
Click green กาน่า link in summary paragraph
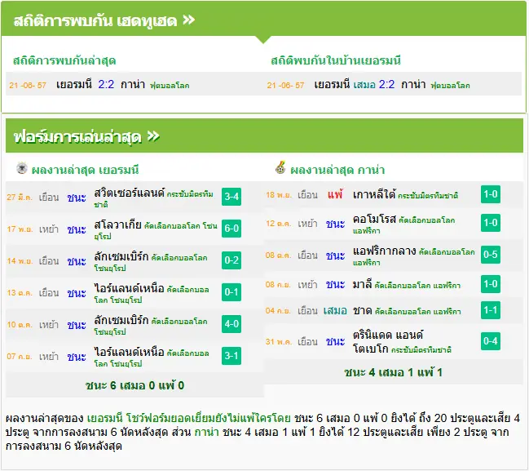coord(207,432)
